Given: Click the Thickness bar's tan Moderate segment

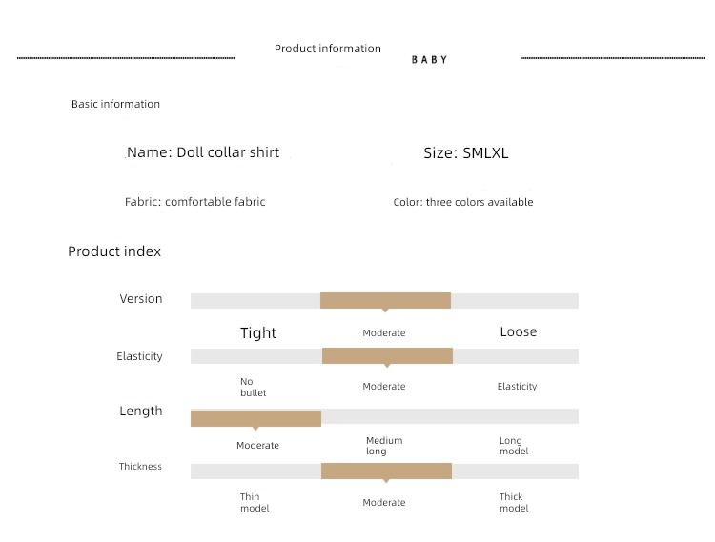Looking at the screenshot, I should pyautogui.click(x=386, y=471).
